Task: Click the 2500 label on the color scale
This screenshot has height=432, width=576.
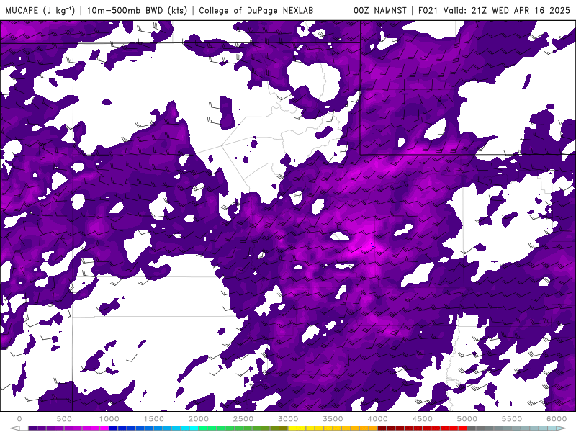Action: (x=243, y=419)
